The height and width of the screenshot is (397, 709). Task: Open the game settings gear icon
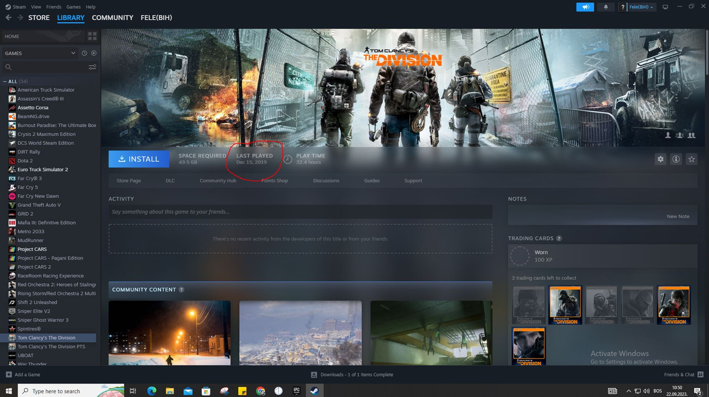(660, 159)
